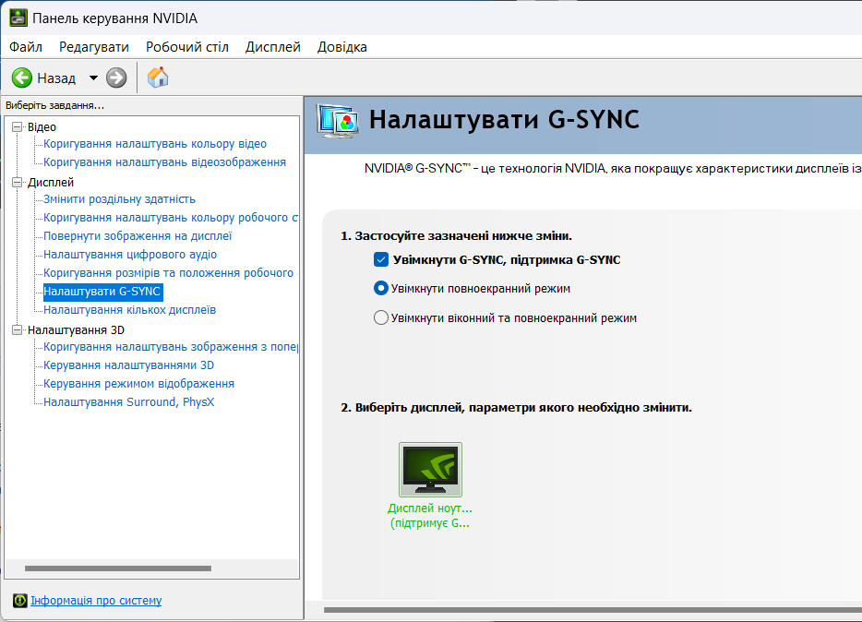862x622 pixels.
Task: Uncheck Увімкнути G-SYNC, підтримка G-SYNC checkbox
Action: point(381,260)
